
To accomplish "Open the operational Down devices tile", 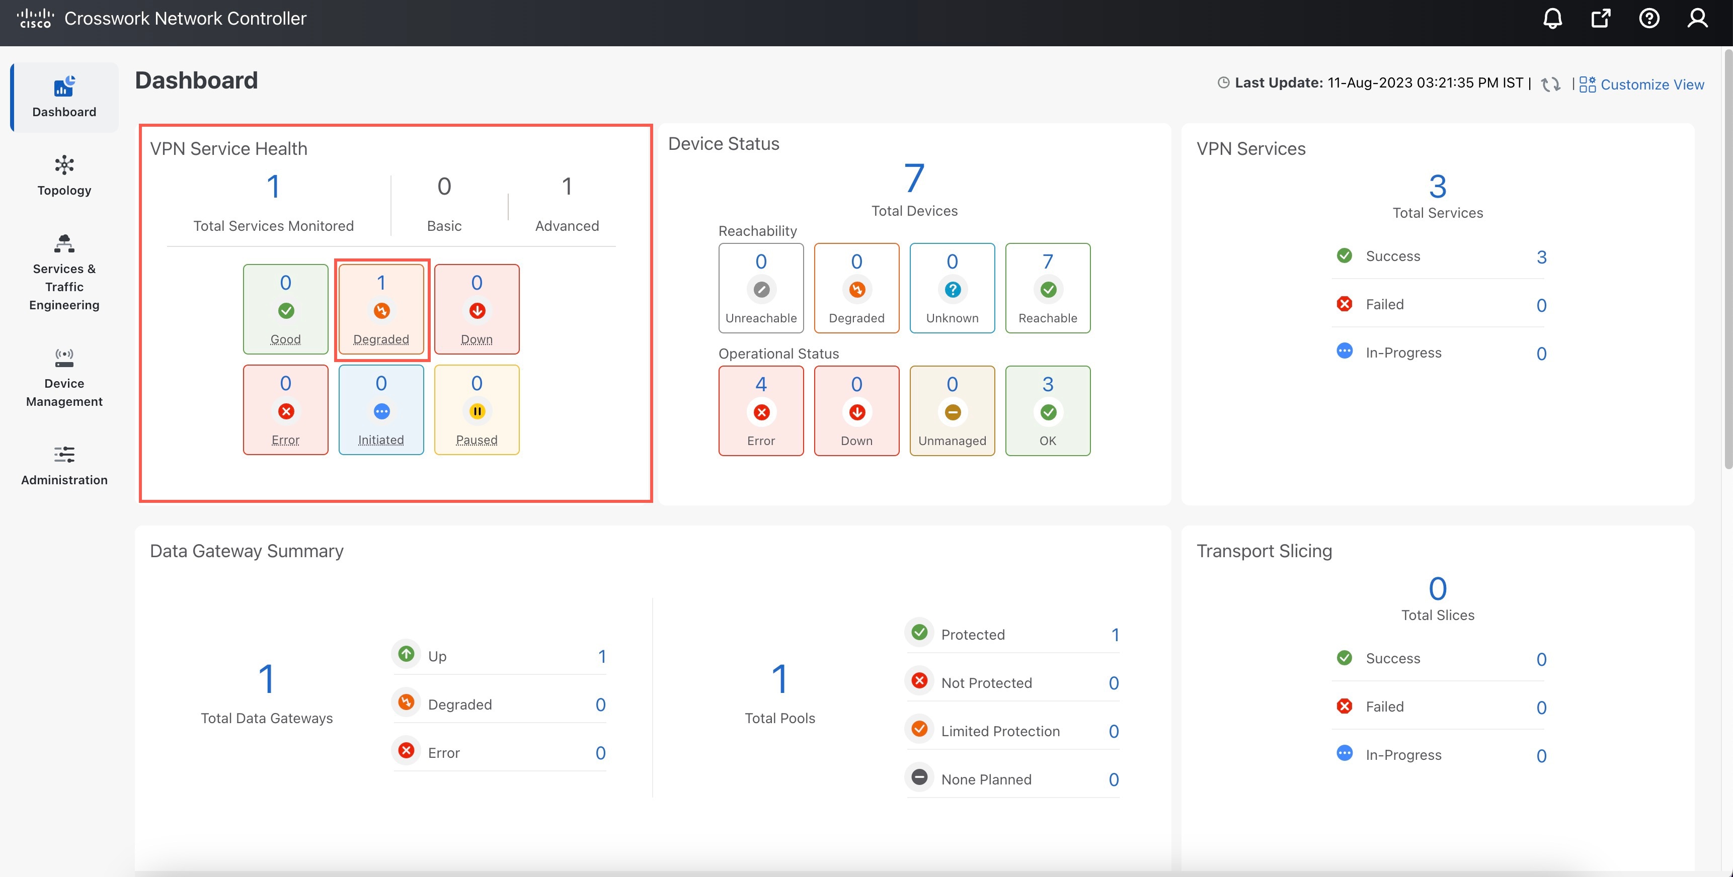I will coord(856,411).
